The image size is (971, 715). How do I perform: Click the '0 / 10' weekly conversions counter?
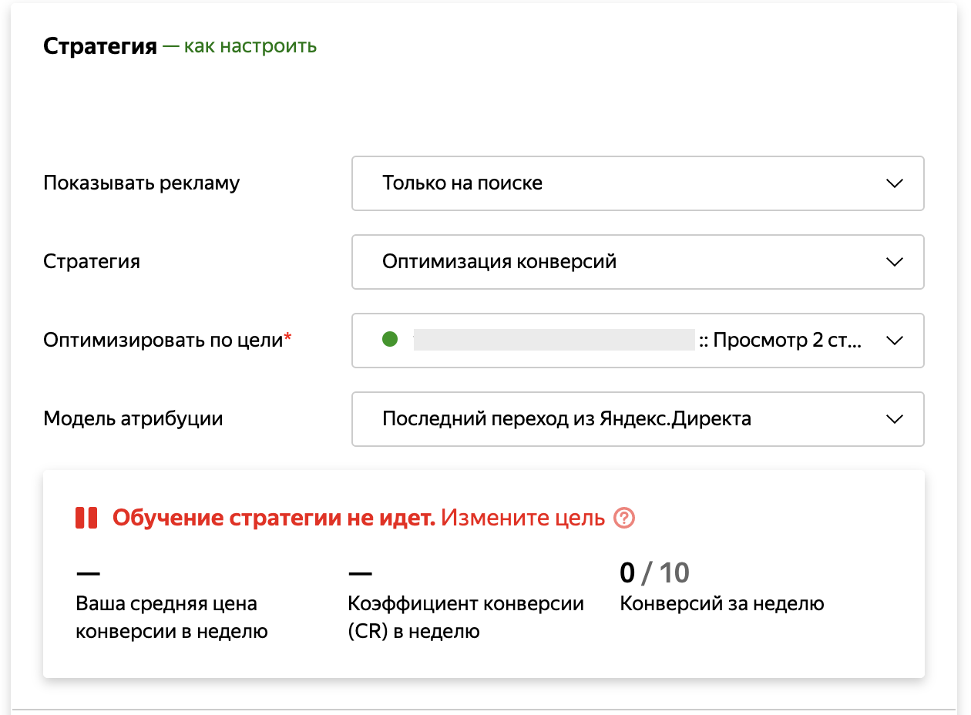point(654,573)
